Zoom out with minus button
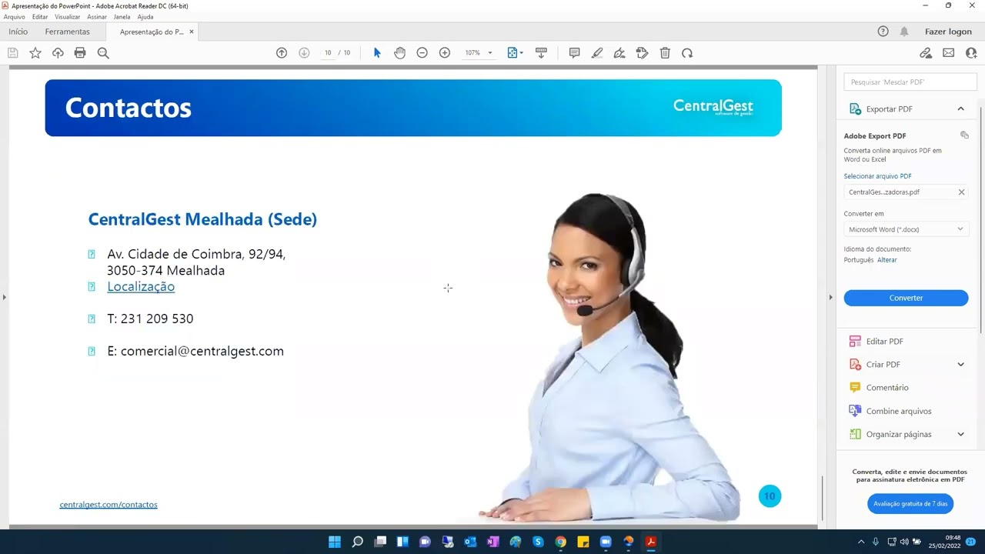985x554 pixels. [422, 53]
